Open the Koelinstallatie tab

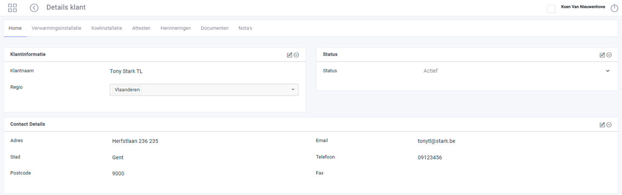107,28
